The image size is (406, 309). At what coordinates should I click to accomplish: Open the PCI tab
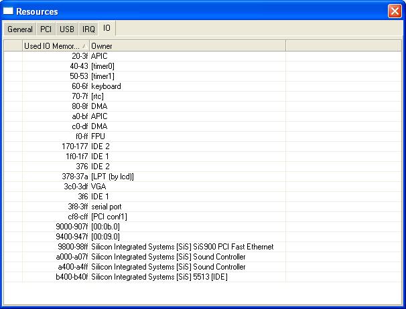tap(46, 29)
